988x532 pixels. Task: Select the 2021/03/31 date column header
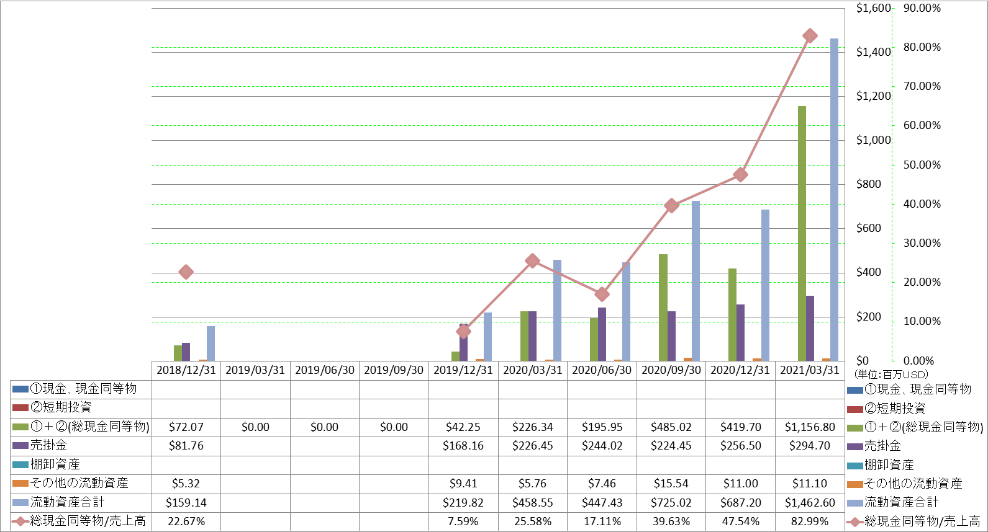810,370
